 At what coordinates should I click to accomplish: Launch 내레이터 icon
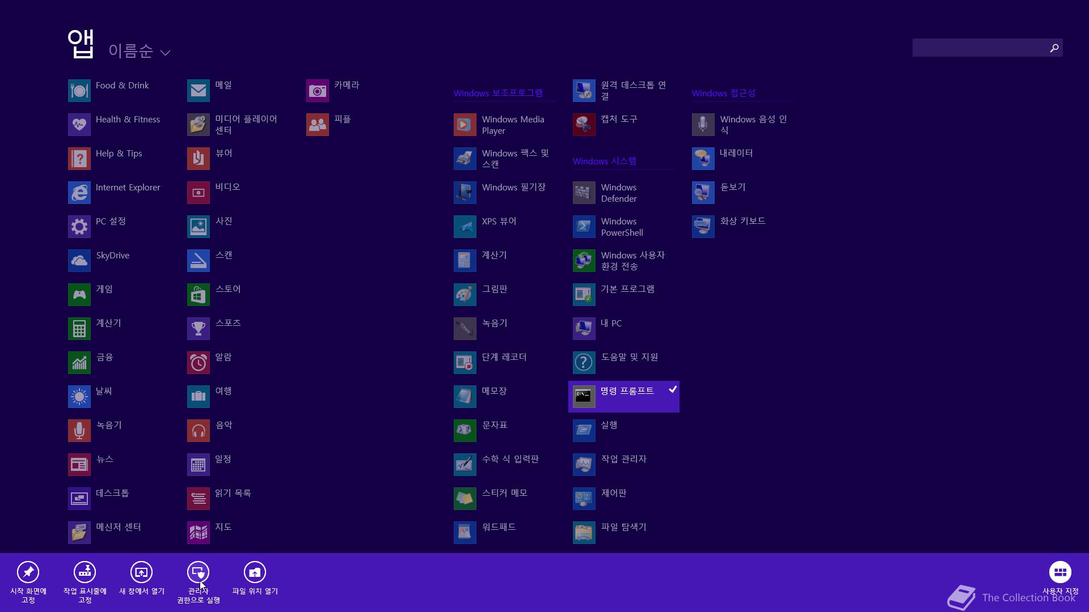pos(703,159)
